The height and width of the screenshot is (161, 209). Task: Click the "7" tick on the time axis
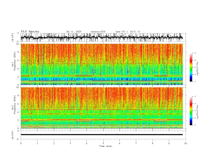(136, 143)
